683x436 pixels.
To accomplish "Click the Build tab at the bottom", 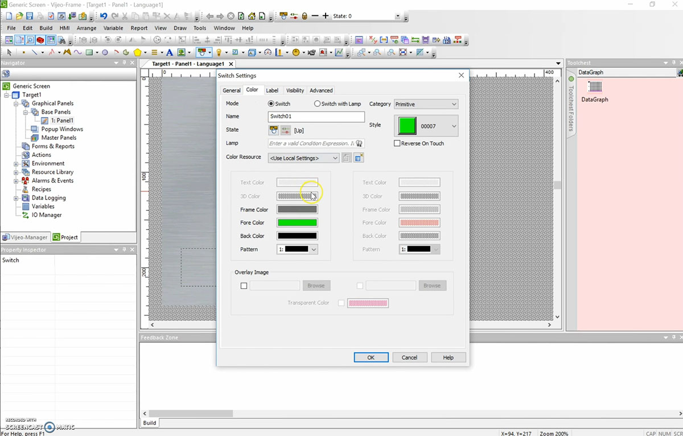I will (150, 423).
